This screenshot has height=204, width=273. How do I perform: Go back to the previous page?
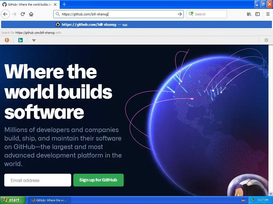click(5, 14)
